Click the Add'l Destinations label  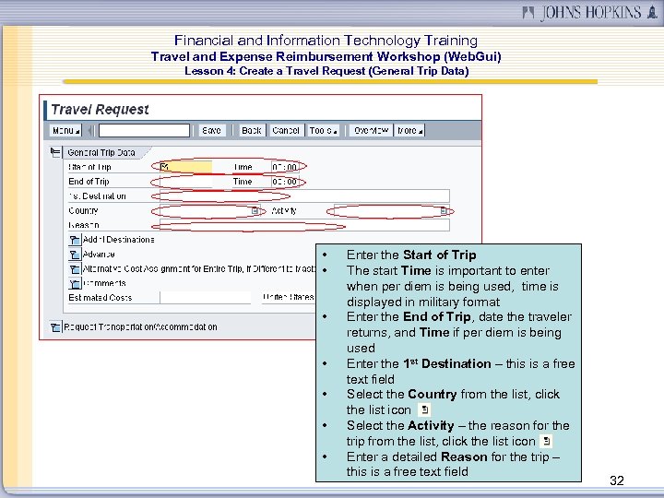119,240
